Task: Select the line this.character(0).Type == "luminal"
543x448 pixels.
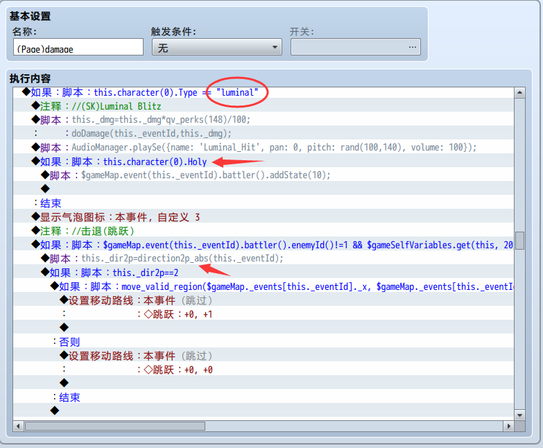Action: 264,92
